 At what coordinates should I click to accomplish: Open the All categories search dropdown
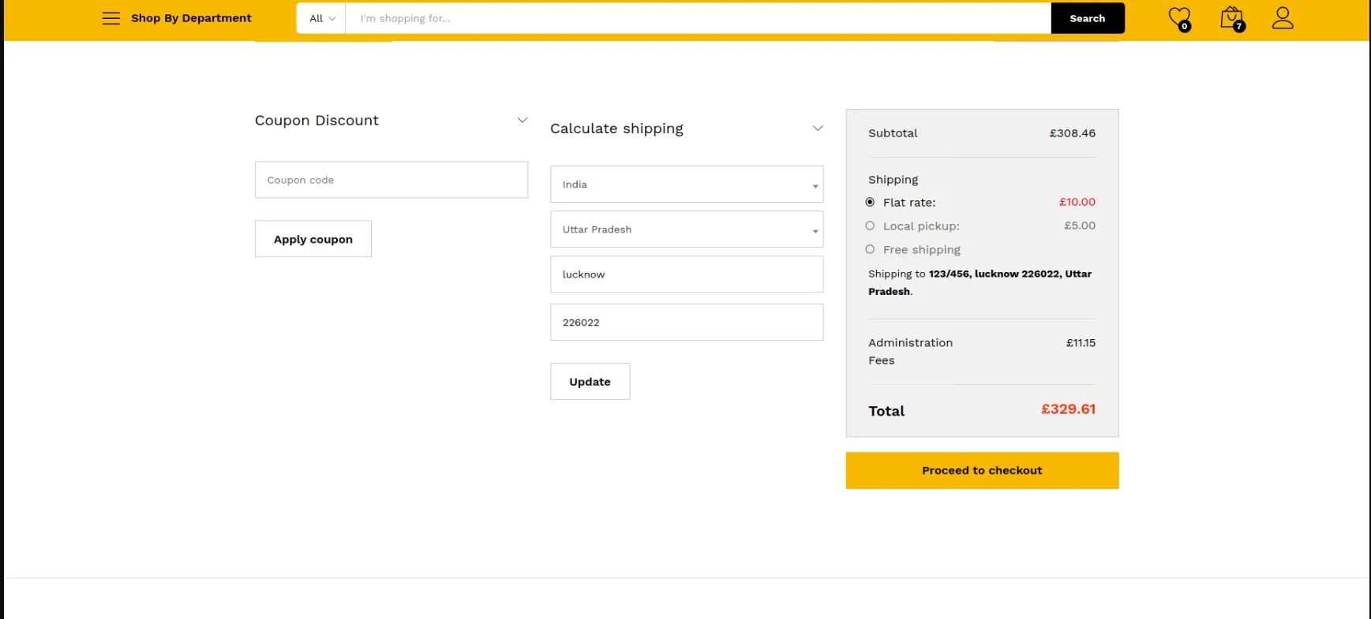click(x=321, y=18)
